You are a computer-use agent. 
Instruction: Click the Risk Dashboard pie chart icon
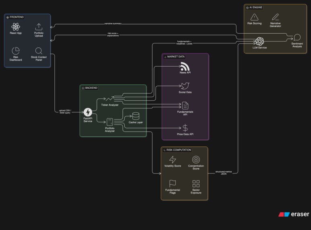tap(16, 51)
